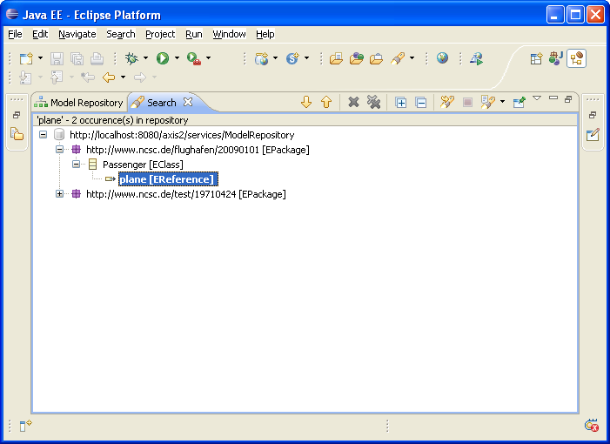
Task: Expand All search results icon
Action: tap(400, 103)
